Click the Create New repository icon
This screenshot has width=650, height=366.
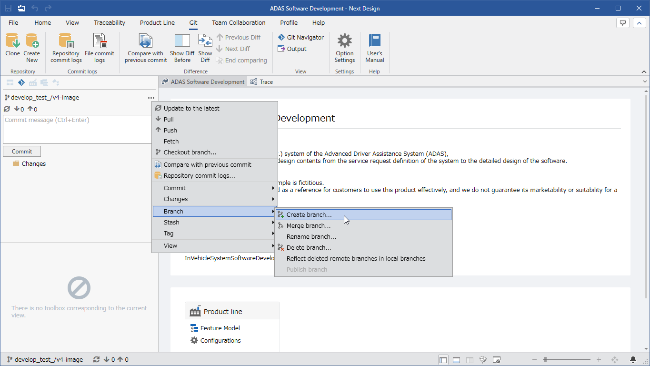coord(32,41)
